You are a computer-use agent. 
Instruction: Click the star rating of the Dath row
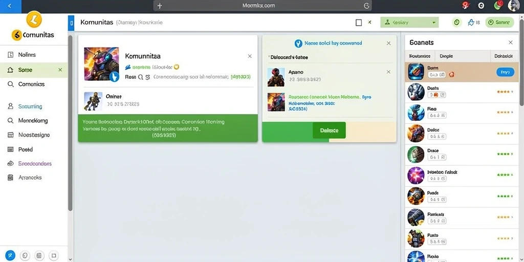(x=504, y=92)
